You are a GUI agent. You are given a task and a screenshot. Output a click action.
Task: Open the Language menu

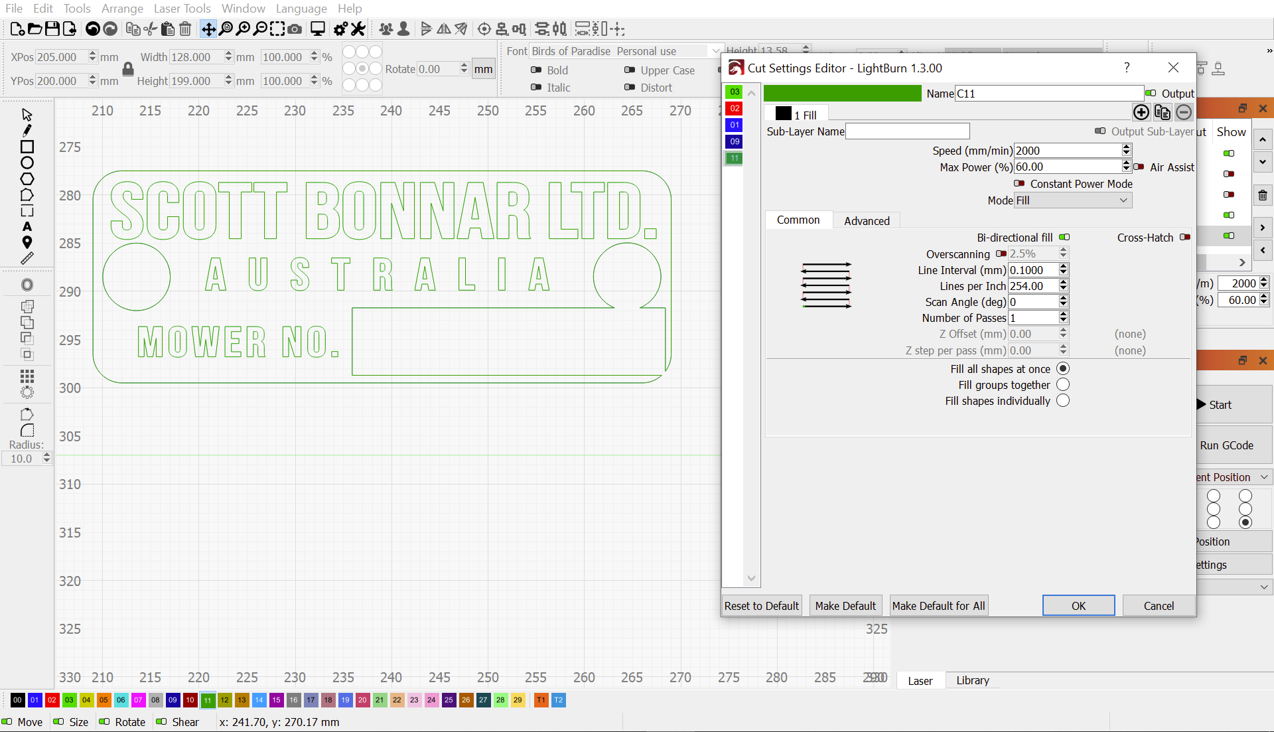pos(301,9)
